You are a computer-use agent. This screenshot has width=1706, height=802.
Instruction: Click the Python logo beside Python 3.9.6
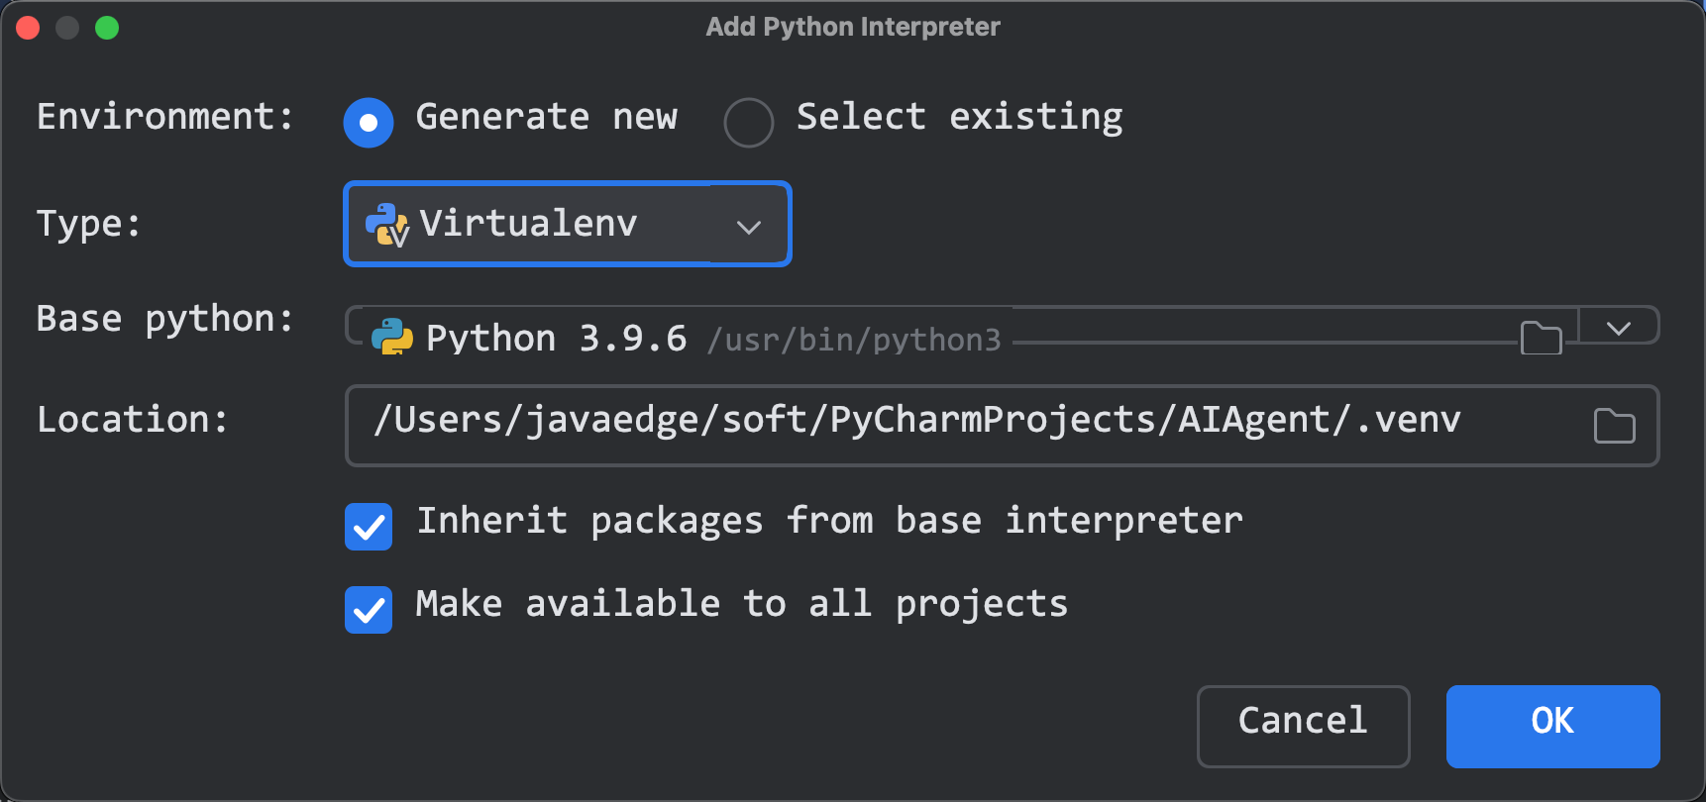tap(391, 338)
